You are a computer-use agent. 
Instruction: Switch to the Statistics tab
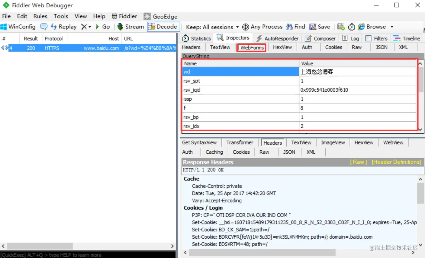[x=197, y=38]
